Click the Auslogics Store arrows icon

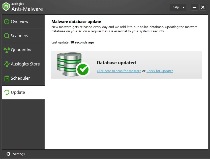(x=7, y=64)
